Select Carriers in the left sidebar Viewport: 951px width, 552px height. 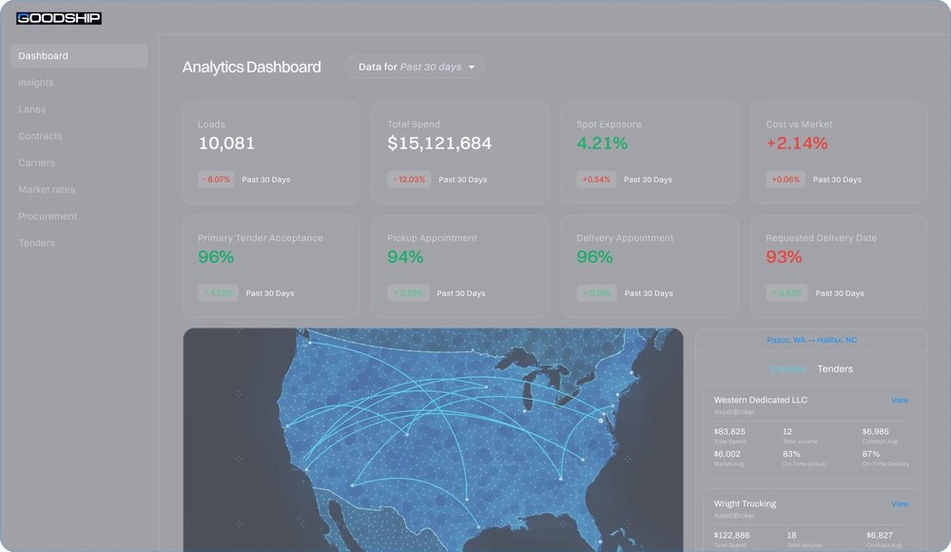click(x=36, y=163)
